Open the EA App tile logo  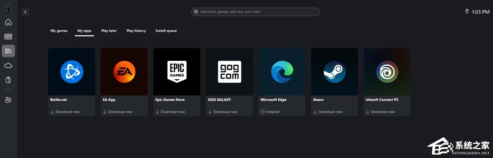[x=124, y=71]
